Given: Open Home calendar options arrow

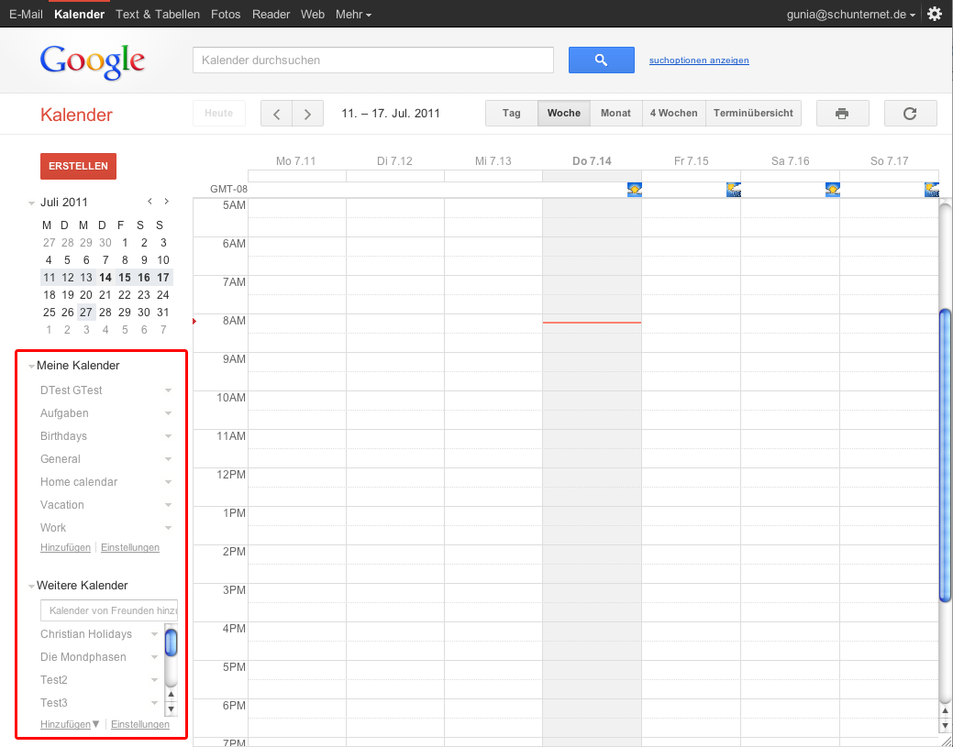Looking at the screenshot, I should 169,482.
